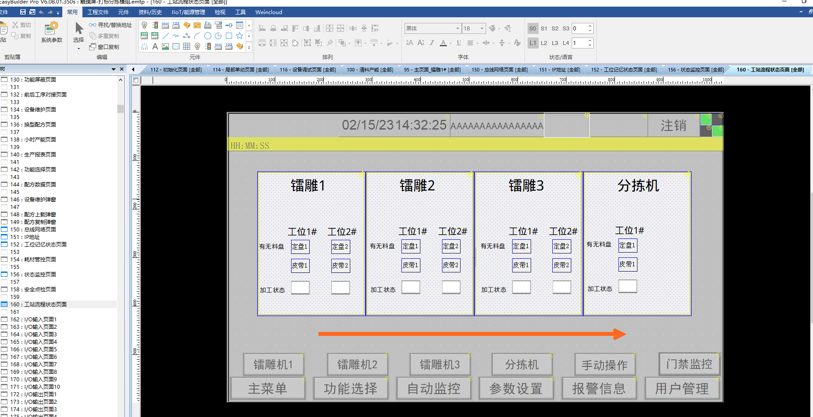Select the 手动操作 button on the canvas
Image resolution: width=813 pixels, height=417 pixels.
604,365
